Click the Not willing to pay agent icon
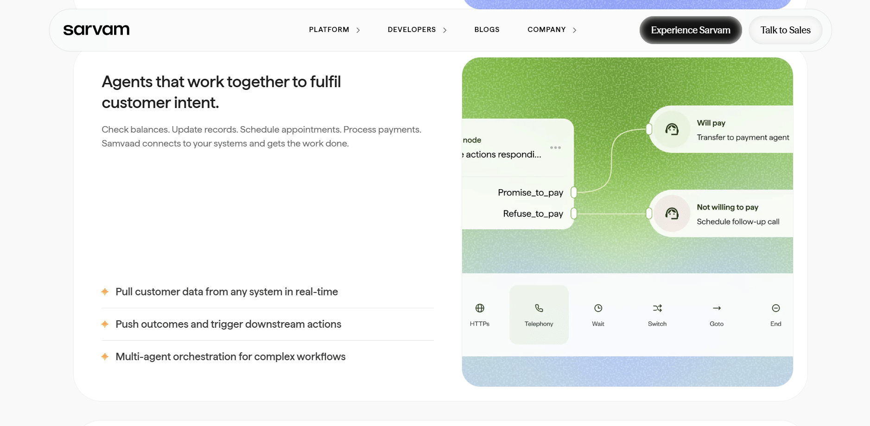This screenshot has width=870, height=426. tap(672, 214)
